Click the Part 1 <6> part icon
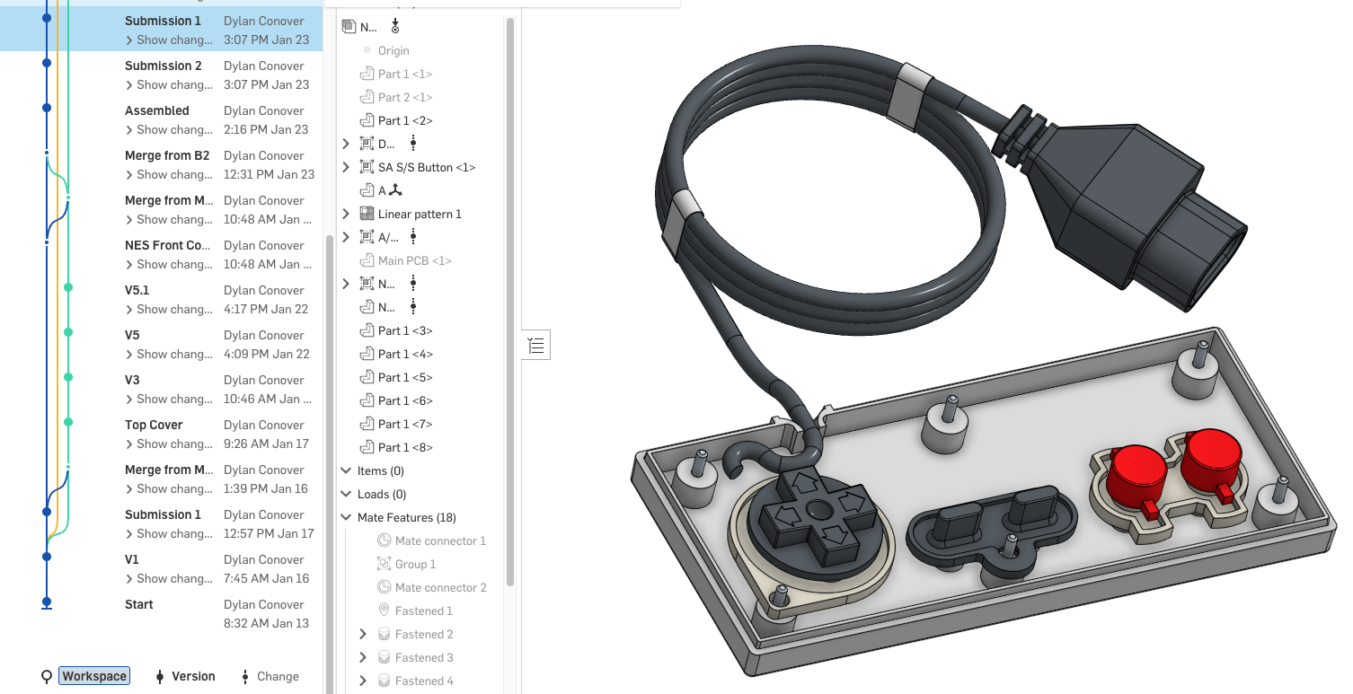 coord(367,400)
